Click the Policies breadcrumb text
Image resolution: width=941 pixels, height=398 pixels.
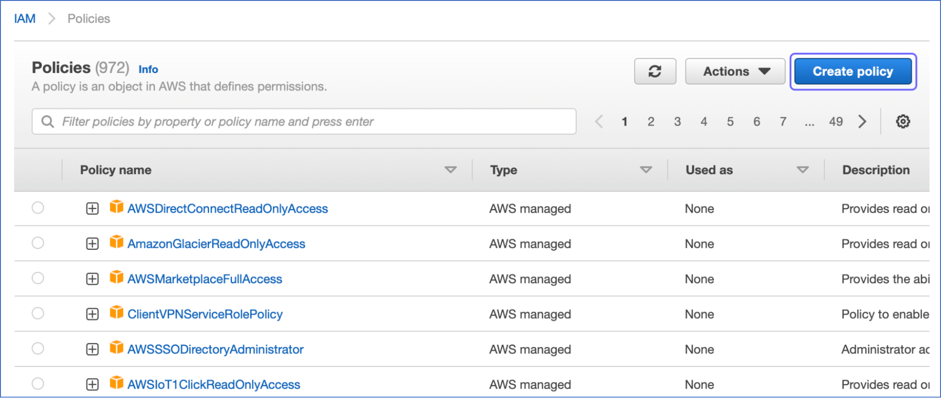(x=89, y=18)
